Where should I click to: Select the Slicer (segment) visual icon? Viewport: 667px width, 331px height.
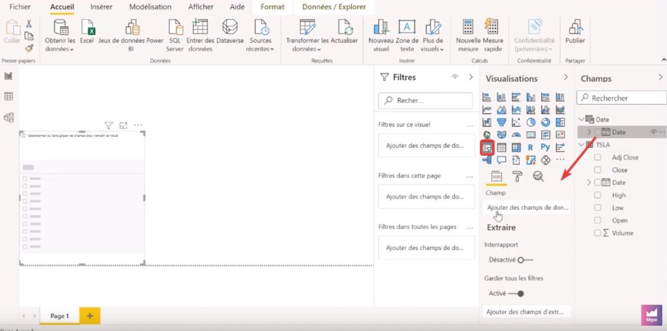pos(487,147)
